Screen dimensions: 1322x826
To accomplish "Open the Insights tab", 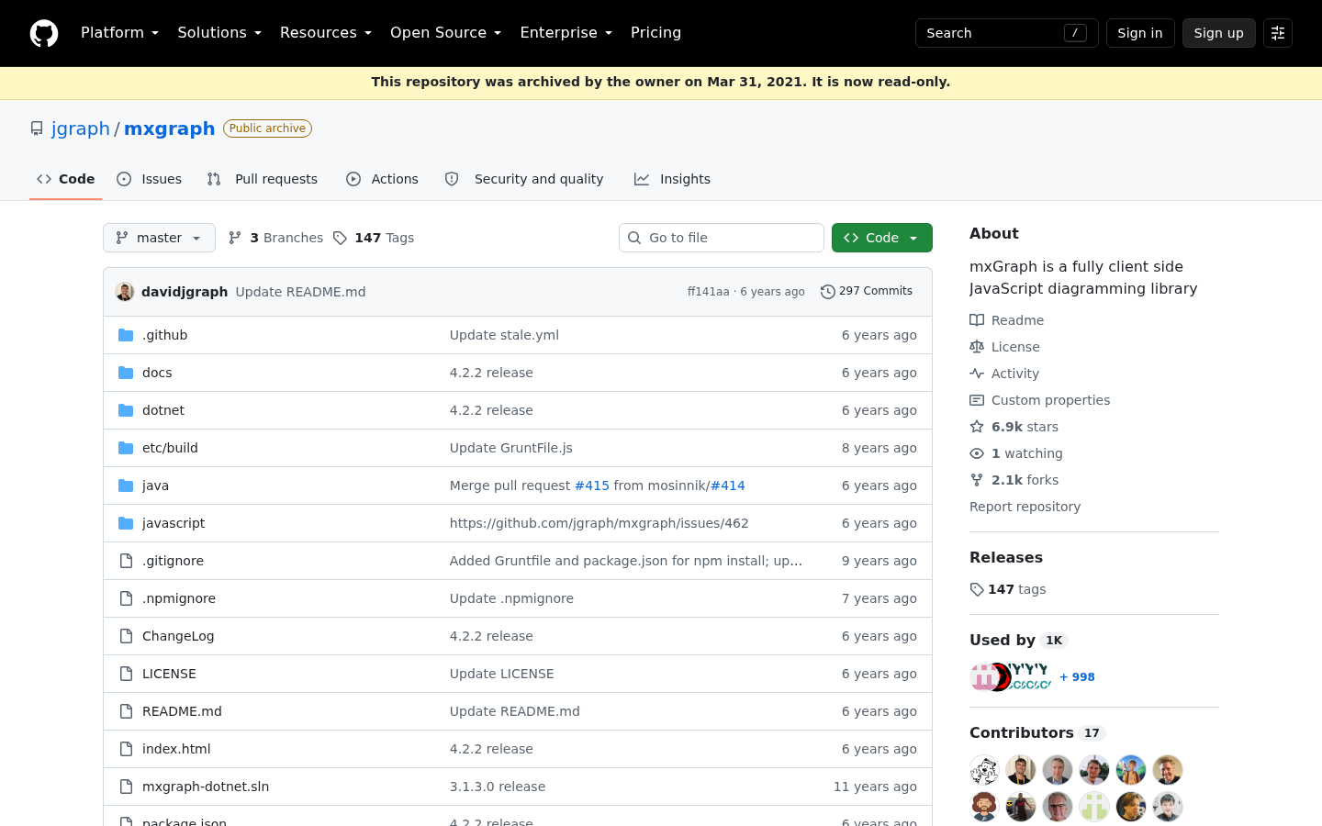I will coord(673,179).
